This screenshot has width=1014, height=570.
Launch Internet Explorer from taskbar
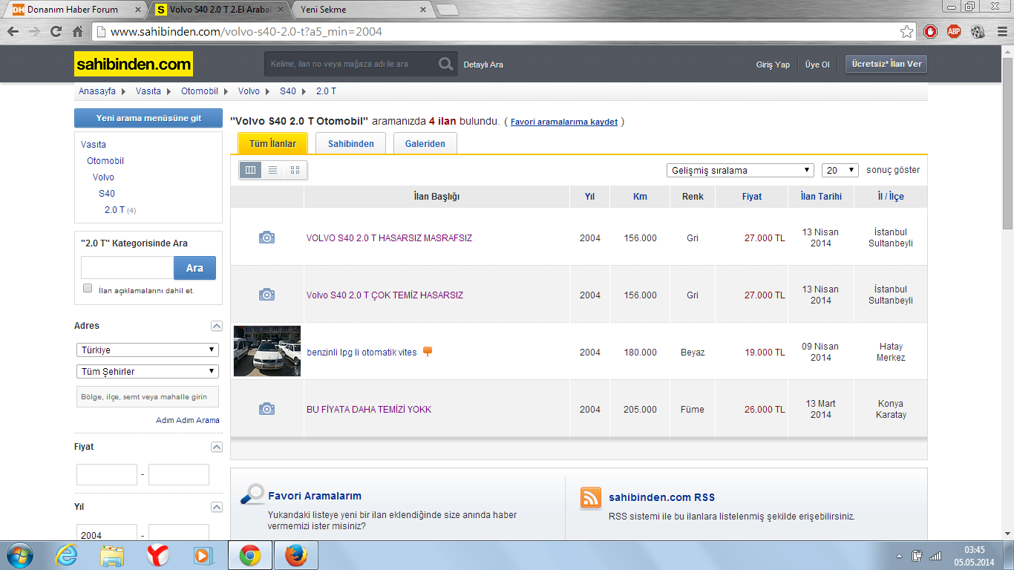coord(67,555)
